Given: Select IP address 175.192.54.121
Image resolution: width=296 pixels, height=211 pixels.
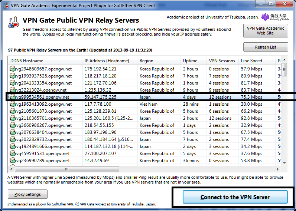Looking at the screenshot, I should pyautogui.click(x=100, y=69).
